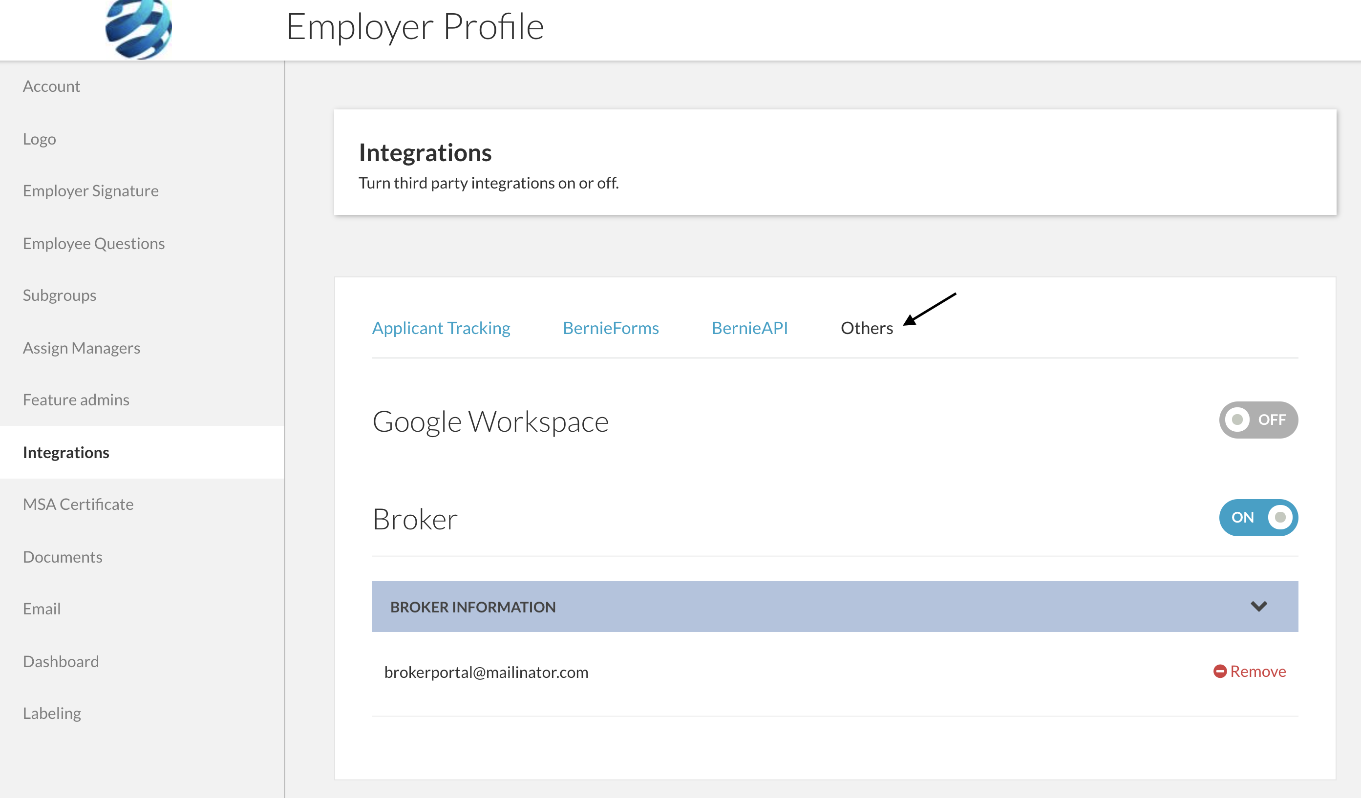Remove the brokerportal@mailinator.com broker

click(x=1250, y=671)
